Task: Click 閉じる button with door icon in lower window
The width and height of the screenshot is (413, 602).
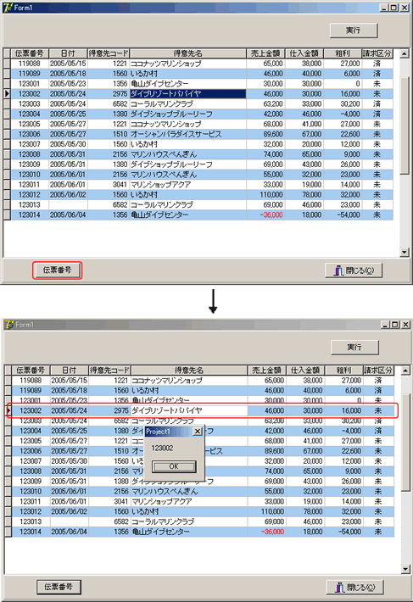Action: [354, 587]
